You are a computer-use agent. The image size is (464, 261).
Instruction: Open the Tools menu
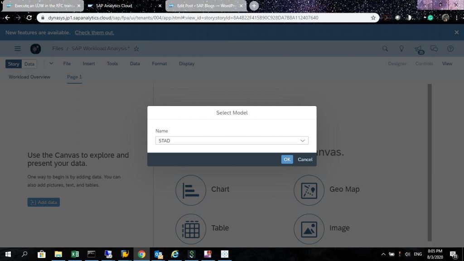coord(112,63)
